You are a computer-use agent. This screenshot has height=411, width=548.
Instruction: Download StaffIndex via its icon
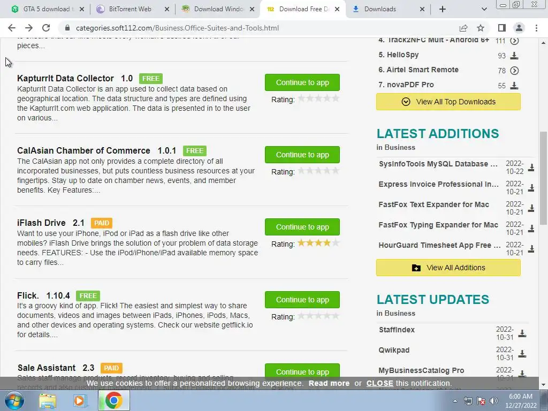point(522,333)
